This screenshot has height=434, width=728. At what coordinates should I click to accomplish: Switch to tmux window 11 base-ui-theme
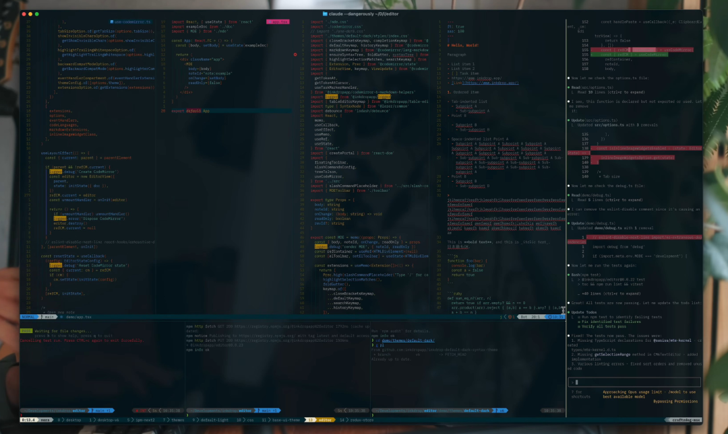(x=281, y=420)
